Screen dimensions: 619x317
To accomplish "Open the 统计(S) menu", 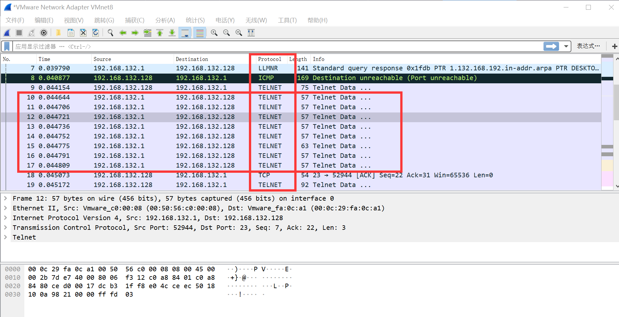I will coord(195,20).
